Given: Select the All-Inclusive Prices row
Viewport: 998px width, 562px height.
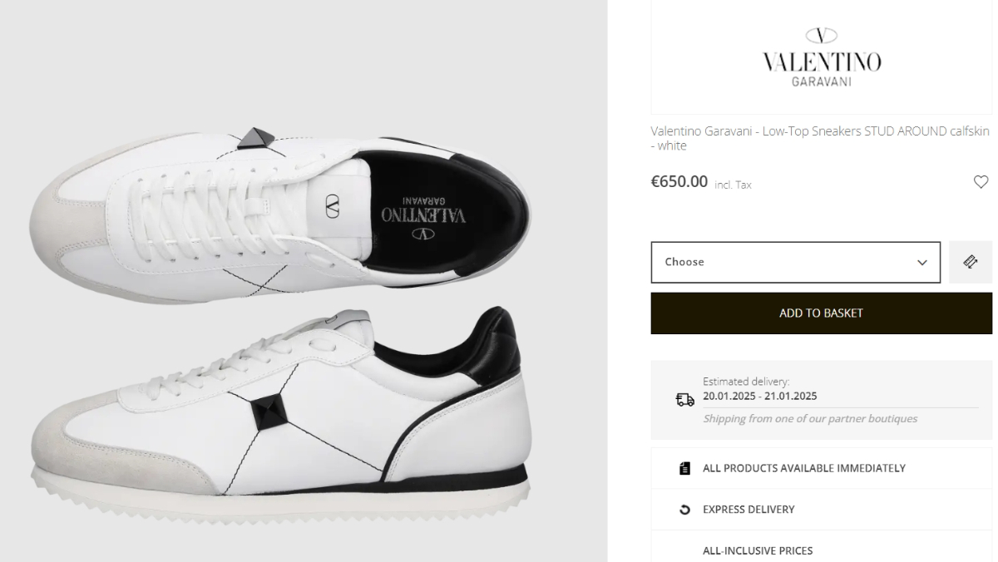Looking at the screenshot, I should pyautogui.click(x=758, y=550).
